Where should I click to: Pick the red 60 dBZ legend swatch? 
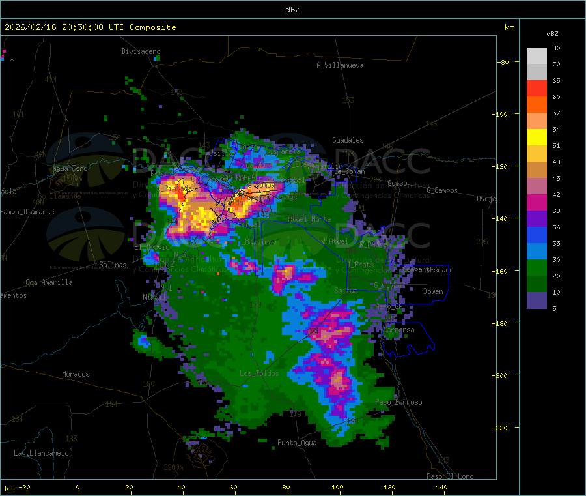(537, 88)
